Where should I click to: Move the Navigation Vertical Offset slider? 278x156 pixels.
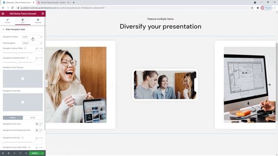[17, 53]
